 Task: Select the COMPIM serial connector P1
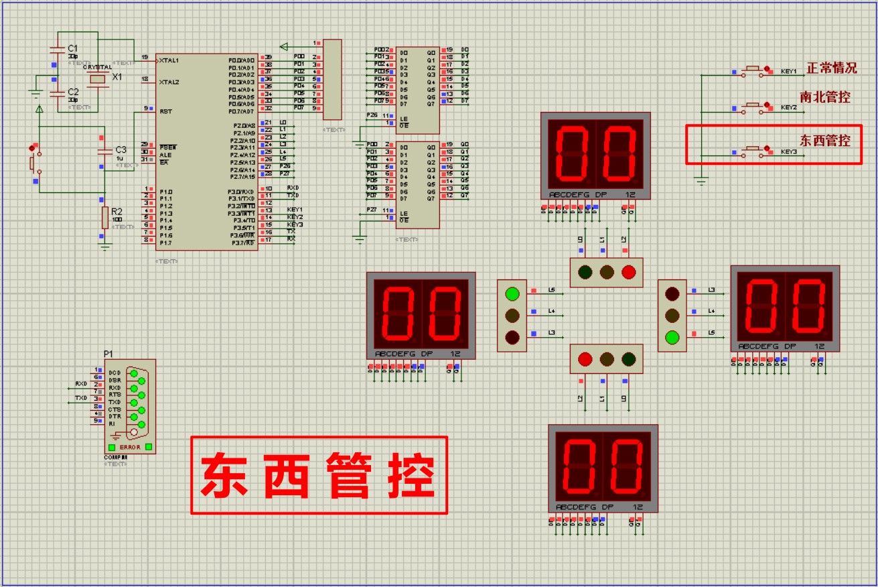pyautogui.click(x=130, y=406)
